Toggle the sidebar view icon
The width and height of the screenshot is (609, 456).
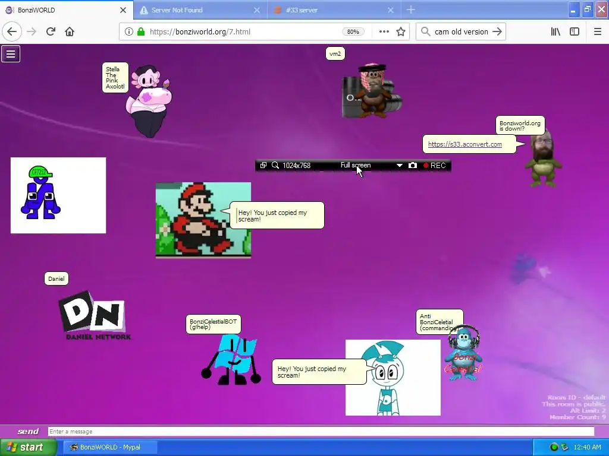point(575,32)
